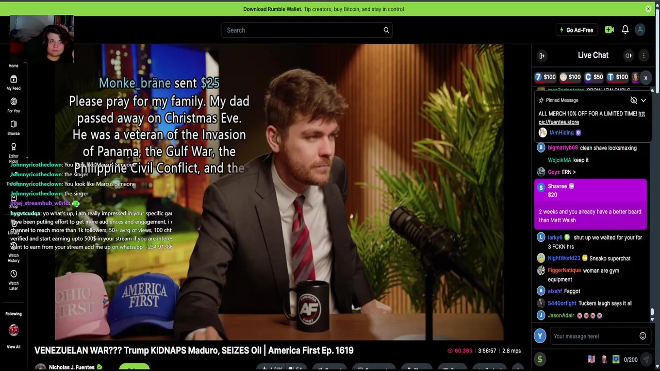Viewport: 660px width, 371px height.
Task: Click the stream title text
Action: (x=194, y=350)
